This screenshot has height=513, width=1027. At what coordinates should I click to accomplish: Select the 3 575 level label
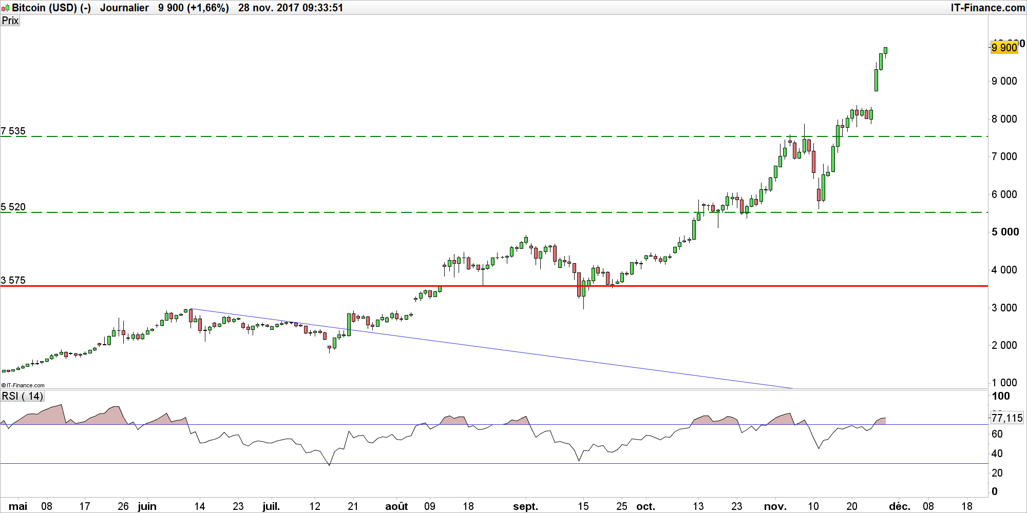[13, 280]
